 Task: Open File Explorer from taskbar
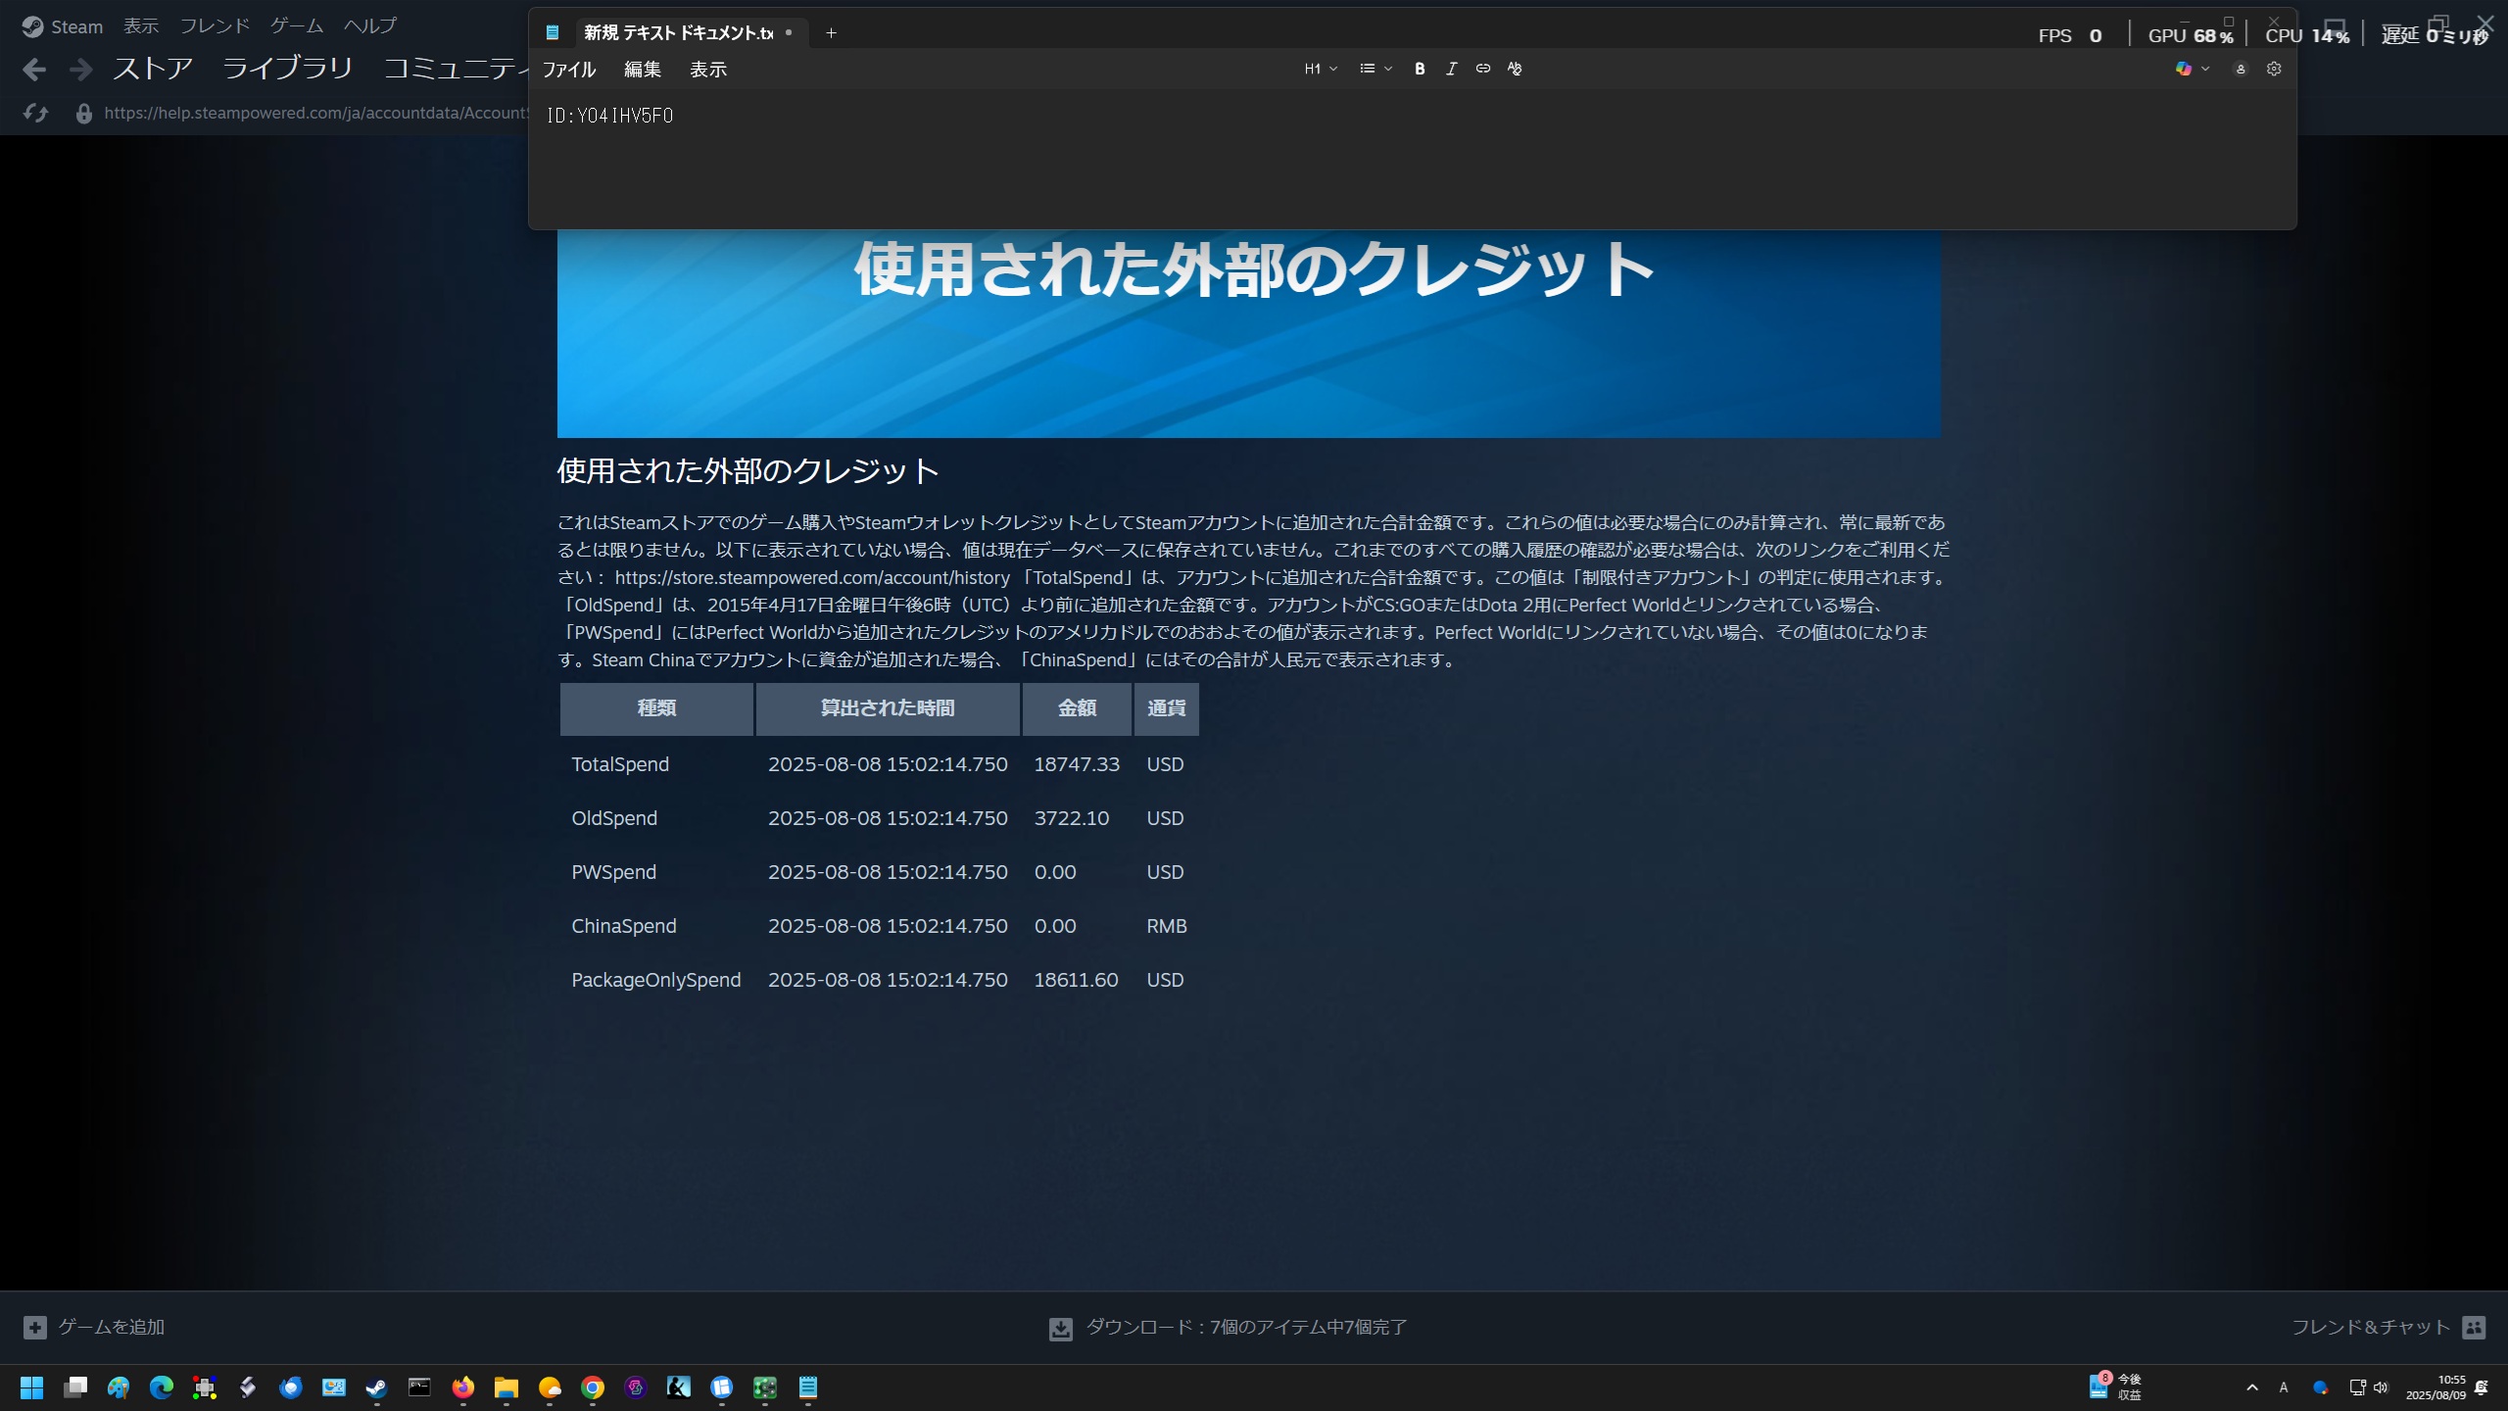[506, 1387]
